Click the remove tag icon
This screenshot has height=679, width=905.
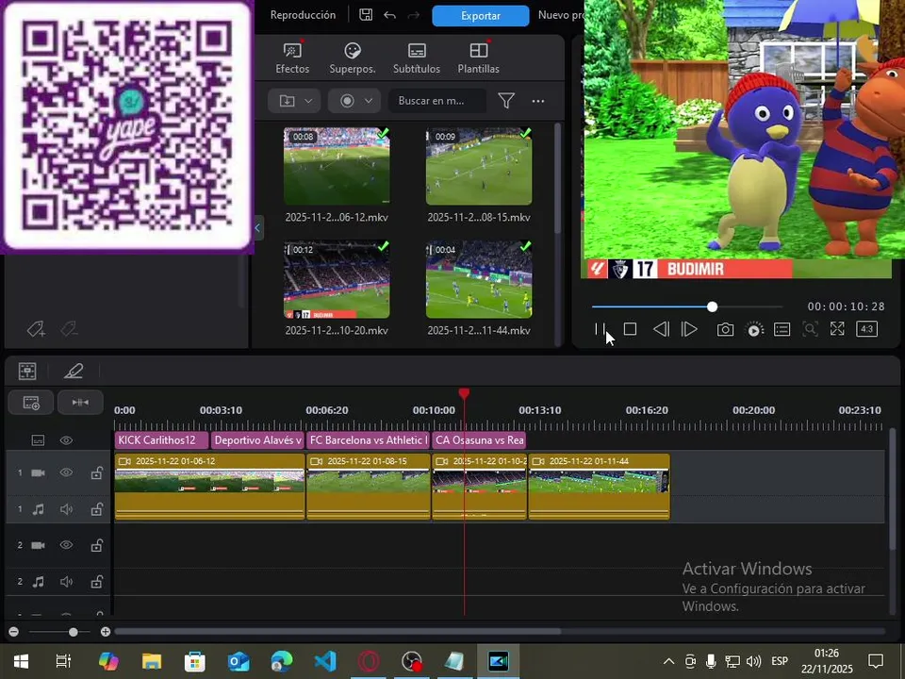pos(69,329)
